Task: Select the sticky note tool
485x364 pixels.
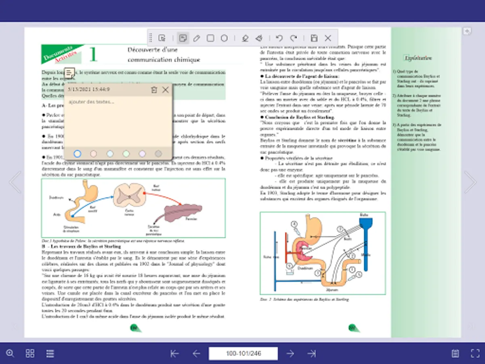Action: coord(183,38)
